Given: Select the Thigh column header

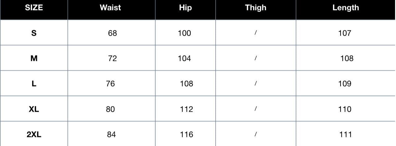Looking at the screenshot, I should (x=256, y=8).
